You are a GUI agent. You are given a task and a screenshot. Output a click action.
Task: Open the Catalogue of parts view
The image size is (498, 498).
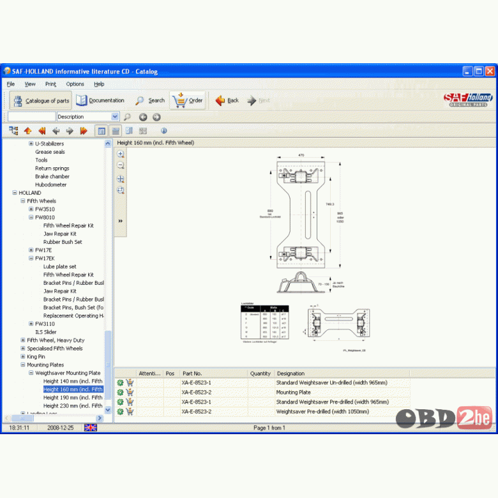click(41, 101)
